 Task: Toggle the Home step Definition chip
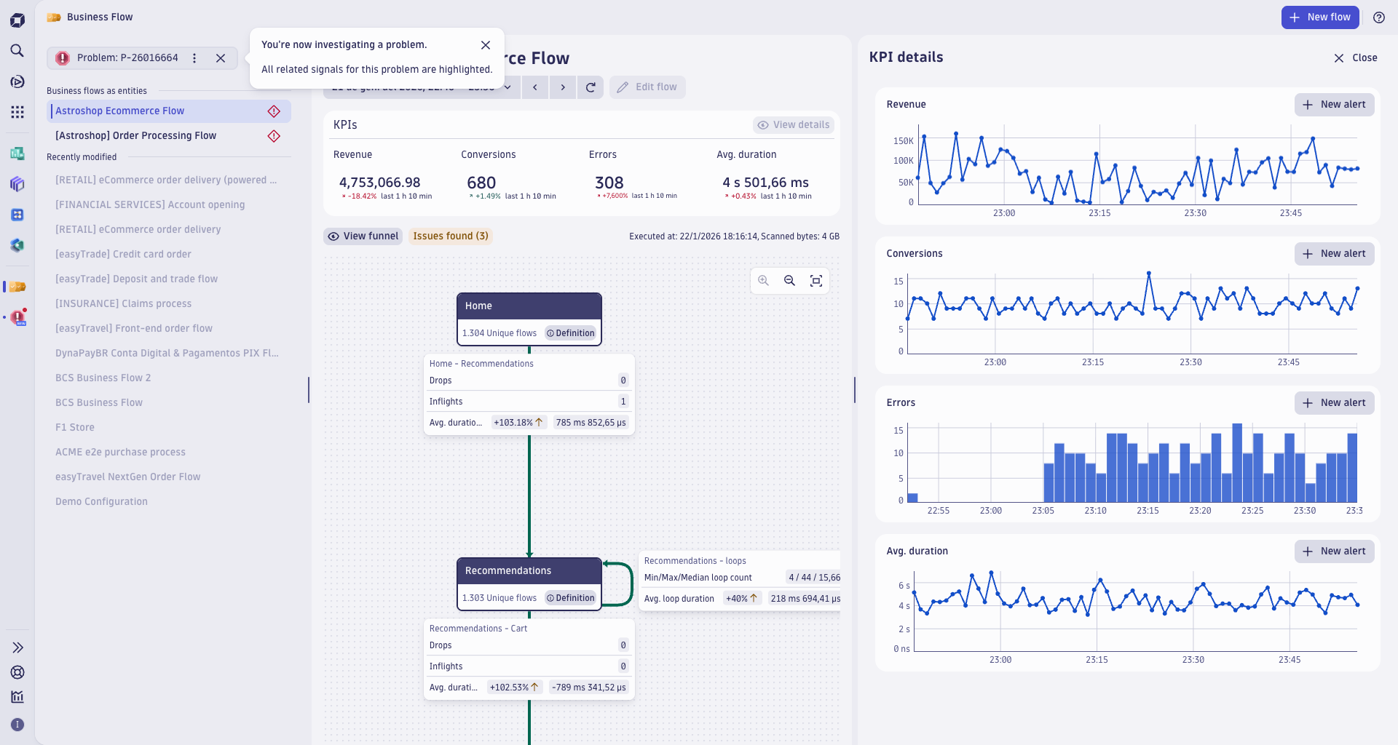click(571, 333)
